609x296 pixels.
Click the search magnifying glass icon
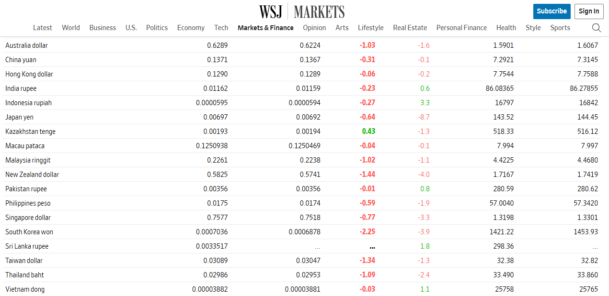[596, 28]
